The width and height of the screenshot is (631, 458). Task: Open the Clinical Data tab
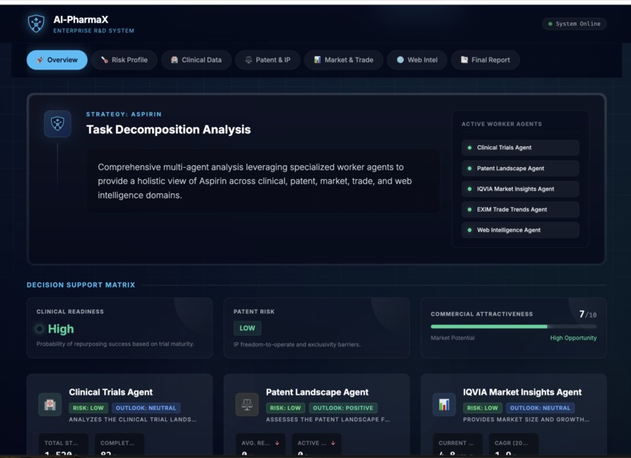tap(196, 60)
